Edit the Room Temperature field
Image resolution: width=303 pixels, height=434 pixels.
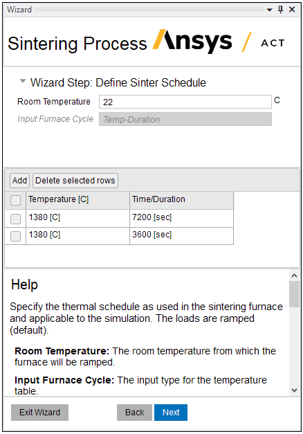(185, 102)
